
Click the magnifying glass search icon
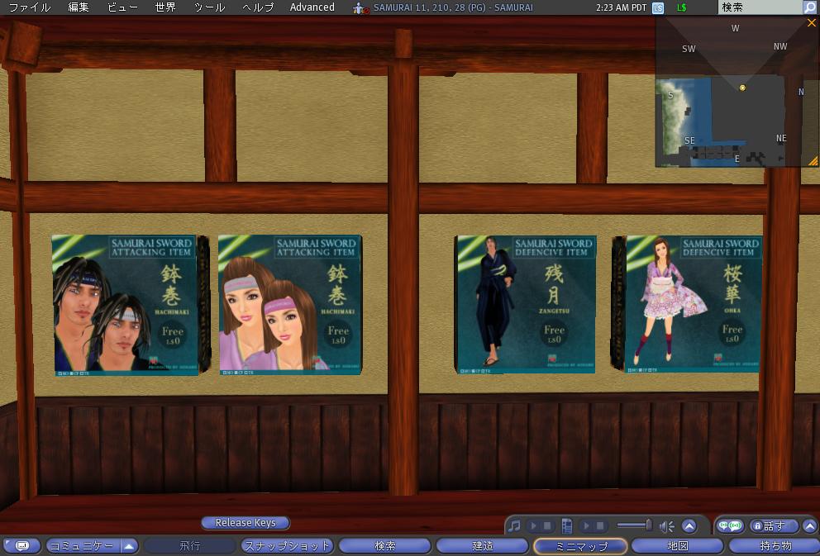[x=811, y=7]
